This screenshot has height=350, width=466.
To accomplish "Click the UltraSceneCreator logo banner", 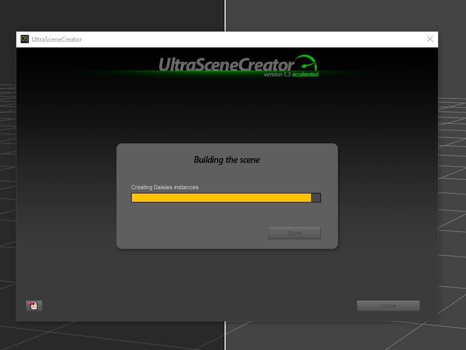I will (239, 65).
